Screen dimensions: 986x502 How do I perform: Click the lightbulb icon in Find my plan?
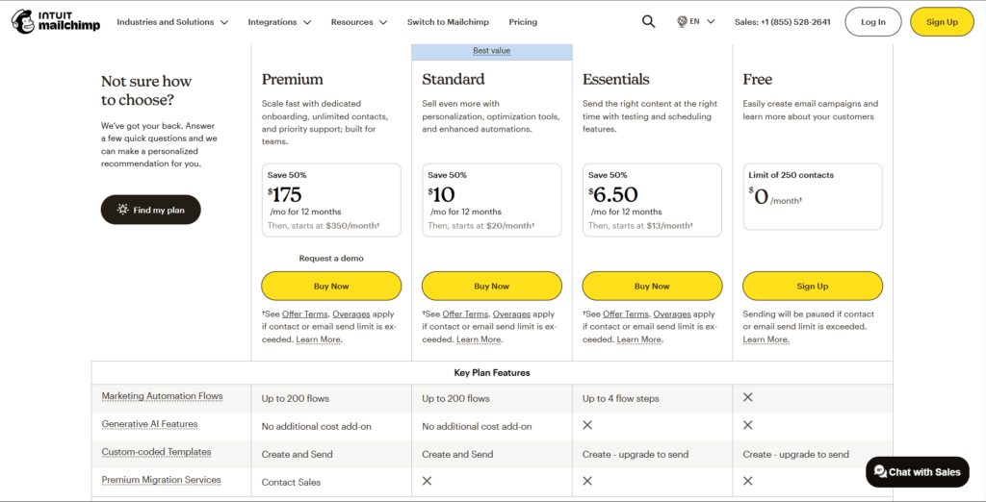pyautogui.click(x=122, y=210)
